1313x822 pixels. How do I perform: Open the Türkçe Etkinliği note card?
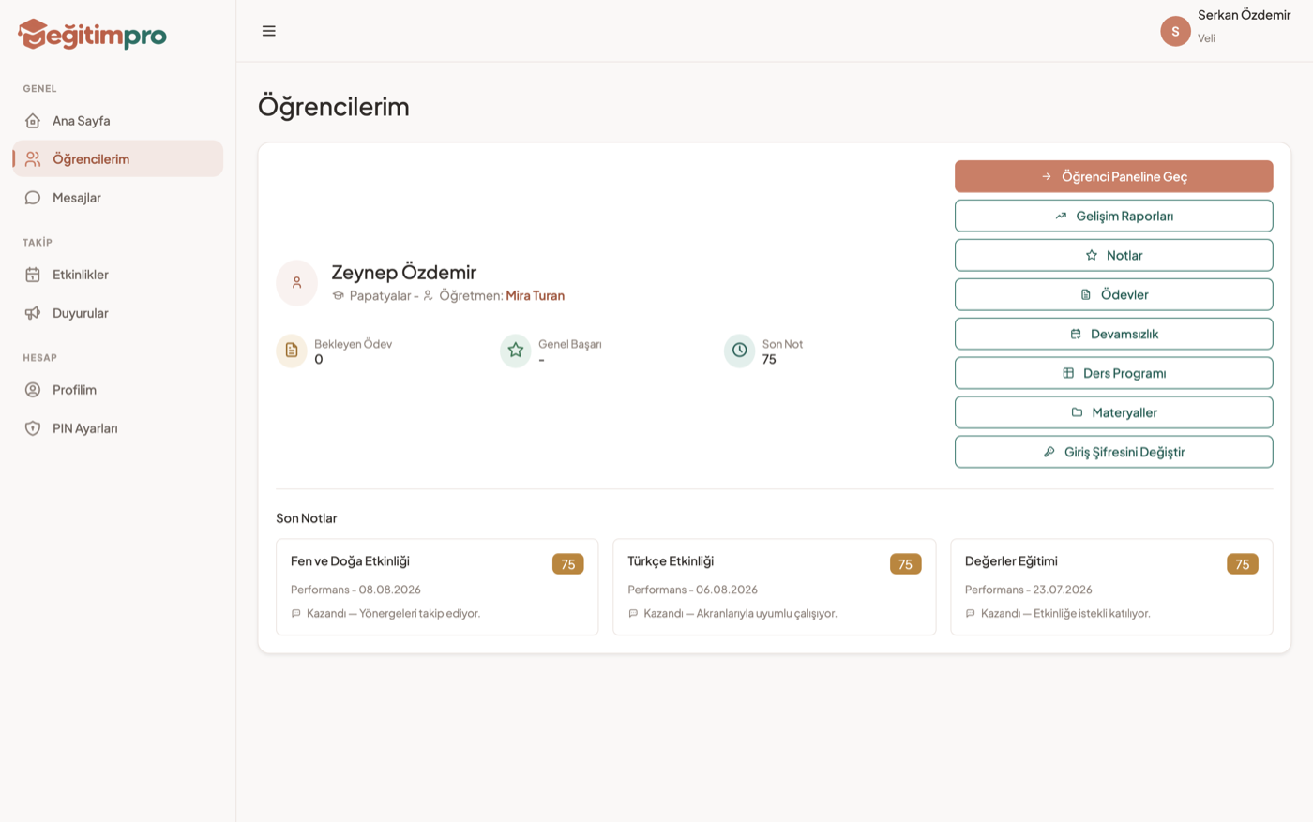coord(775,587)
